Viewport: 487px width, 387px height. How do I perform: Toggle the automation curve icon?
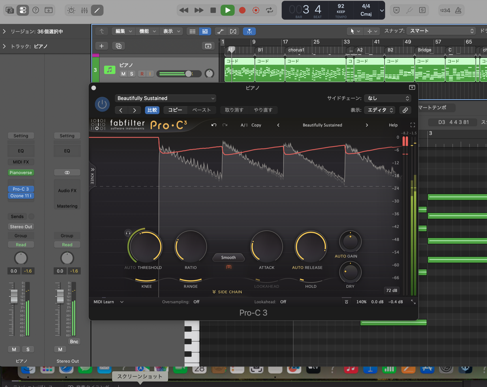220,31
